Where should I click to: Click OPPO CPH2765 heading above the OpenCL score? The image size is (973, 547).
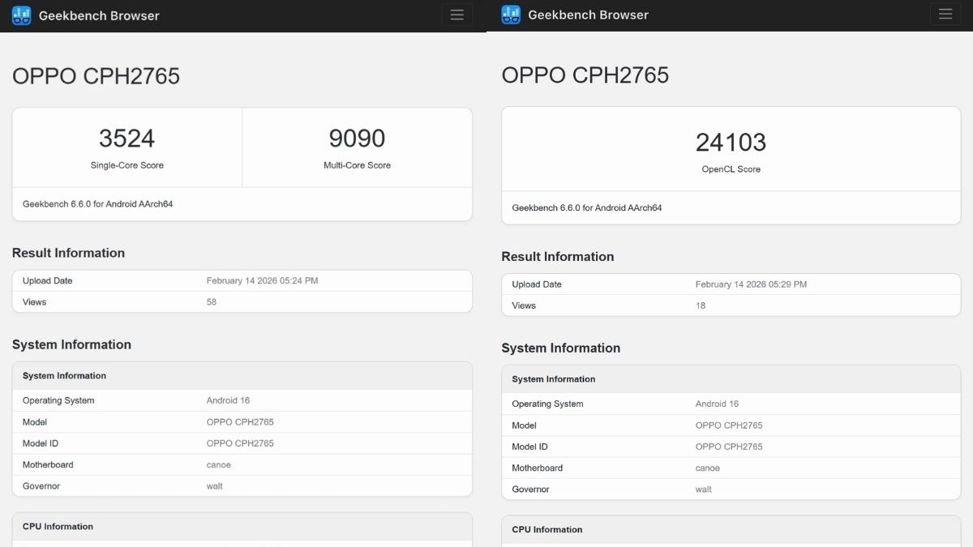tap(585, 75)
